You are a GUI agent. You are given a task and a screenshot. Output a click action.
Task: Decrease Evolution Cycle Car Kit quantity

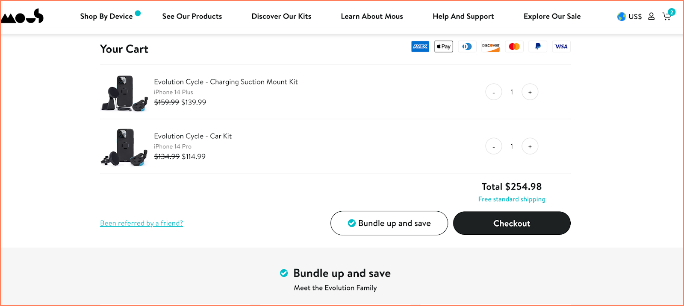(494, 146)
